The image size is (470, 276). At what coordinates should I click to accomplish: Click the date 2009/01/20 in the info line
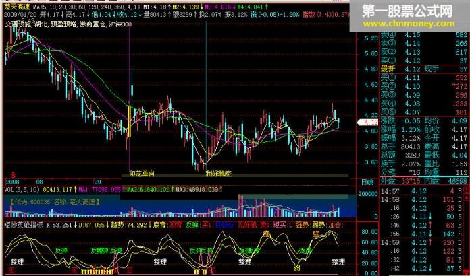click(x=20, y=14)
